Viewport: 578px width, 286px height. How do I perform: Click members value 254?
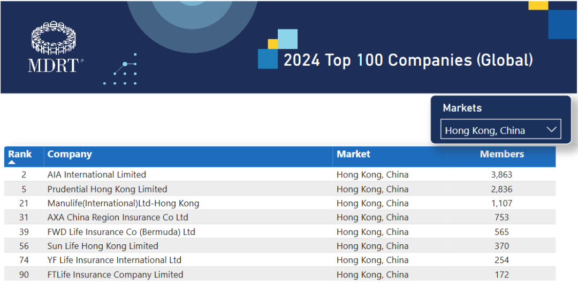tap(501, 260)
